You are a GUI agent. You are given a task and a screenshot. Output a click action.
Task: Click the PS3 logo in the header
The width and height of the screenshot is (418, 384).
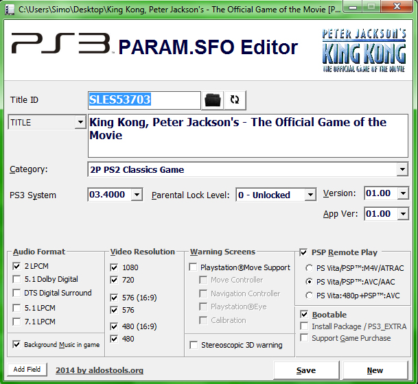pos(60,46)
